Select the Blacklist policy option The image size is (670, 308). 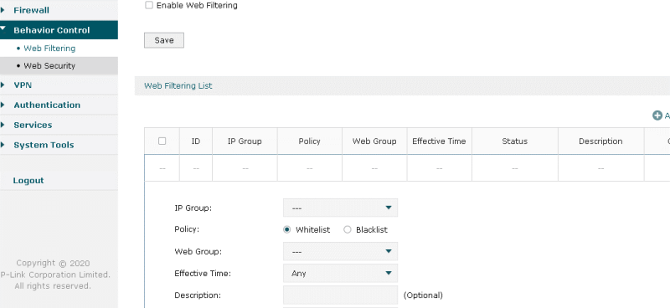click(x=348, y=230)
